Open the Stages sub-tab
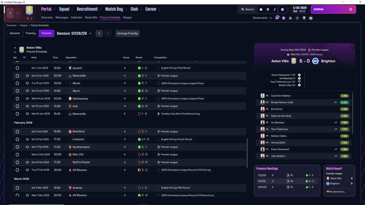This screenshot has width=365, height=205. coord(127,17)
